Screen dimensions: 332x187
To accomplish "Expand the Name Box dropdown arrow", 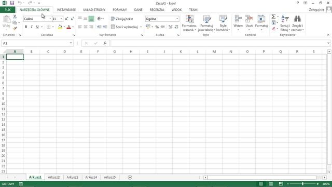I will 71,43.
